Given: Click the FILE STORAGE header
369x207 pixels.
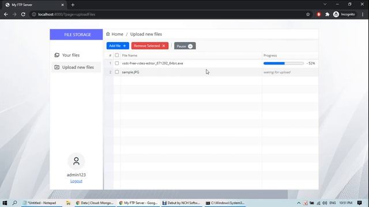Looking at the screenshot, I should point(76,34).
